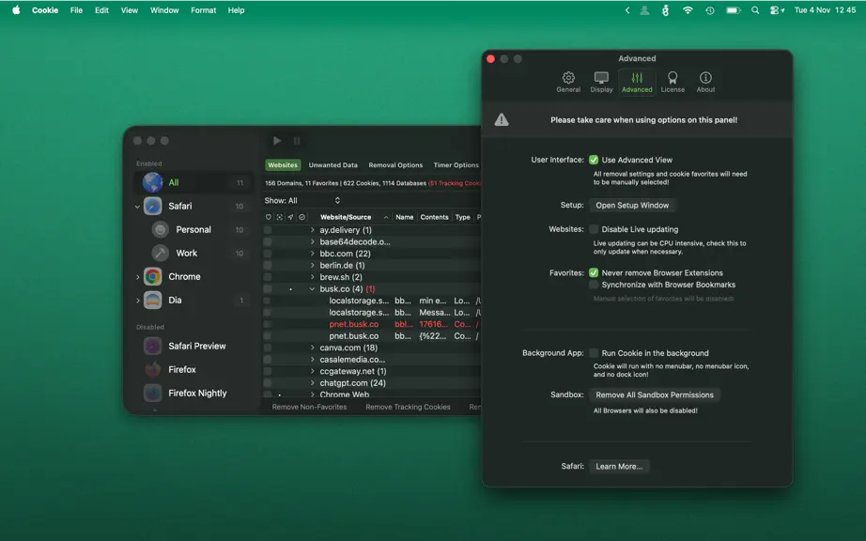Image resolution: width=866 pixels, height=541 pixels.
Task: Expand the berlin.de (1) row
Action: point(312,265)
